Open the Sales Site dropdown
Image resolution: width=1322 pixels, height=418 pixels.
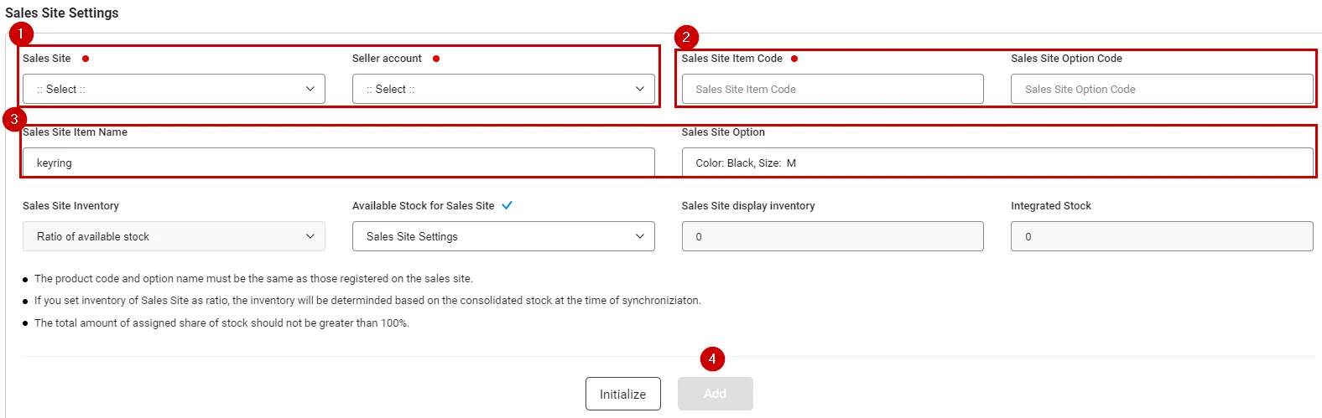pos(174,89)
